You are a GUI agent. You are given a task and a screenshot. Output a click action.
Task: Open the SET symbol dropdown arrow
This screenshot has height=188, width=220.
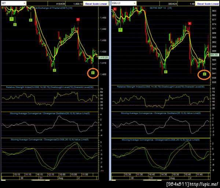(x=25, y=3)
